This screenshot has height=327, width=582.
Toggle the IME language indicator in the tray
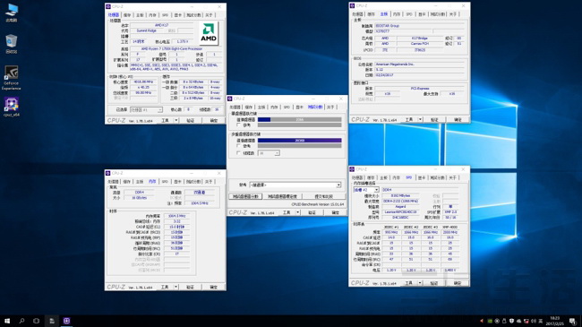pyautogui.click(x=541, y=321)
